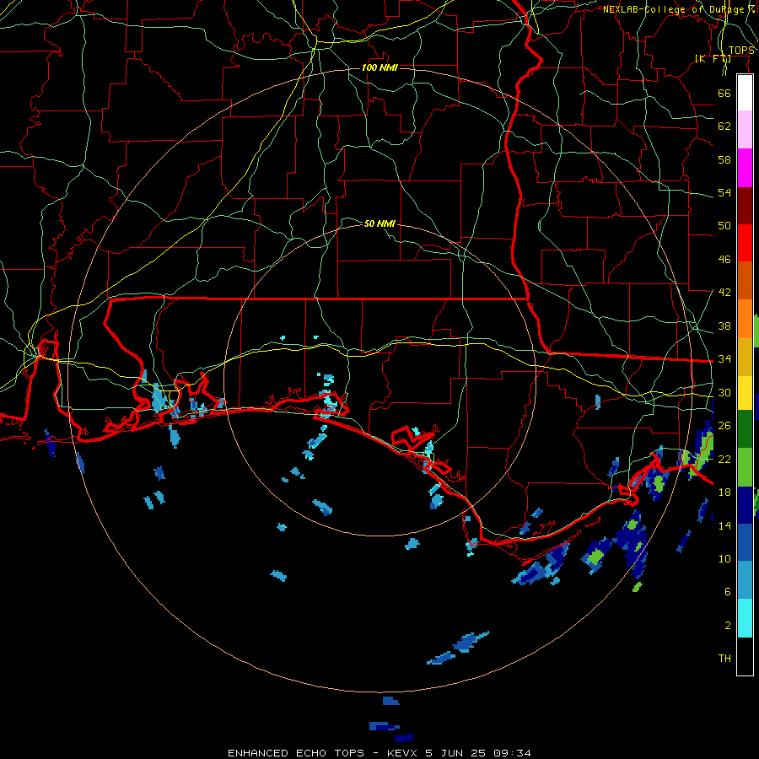759x759 pixels.
Task: Click the light pink legend swatch
Action: pos(745,129)
